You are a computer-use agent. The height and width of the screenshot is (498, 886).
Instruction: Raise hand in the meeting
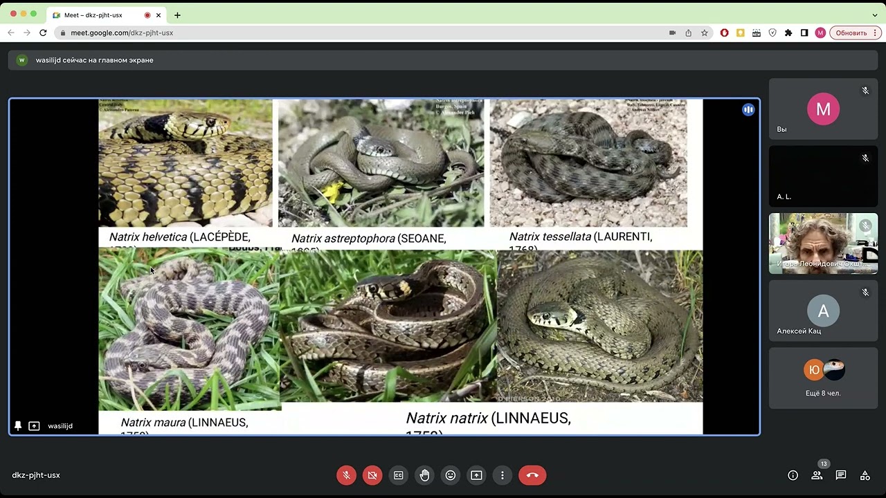click(424, 475)
